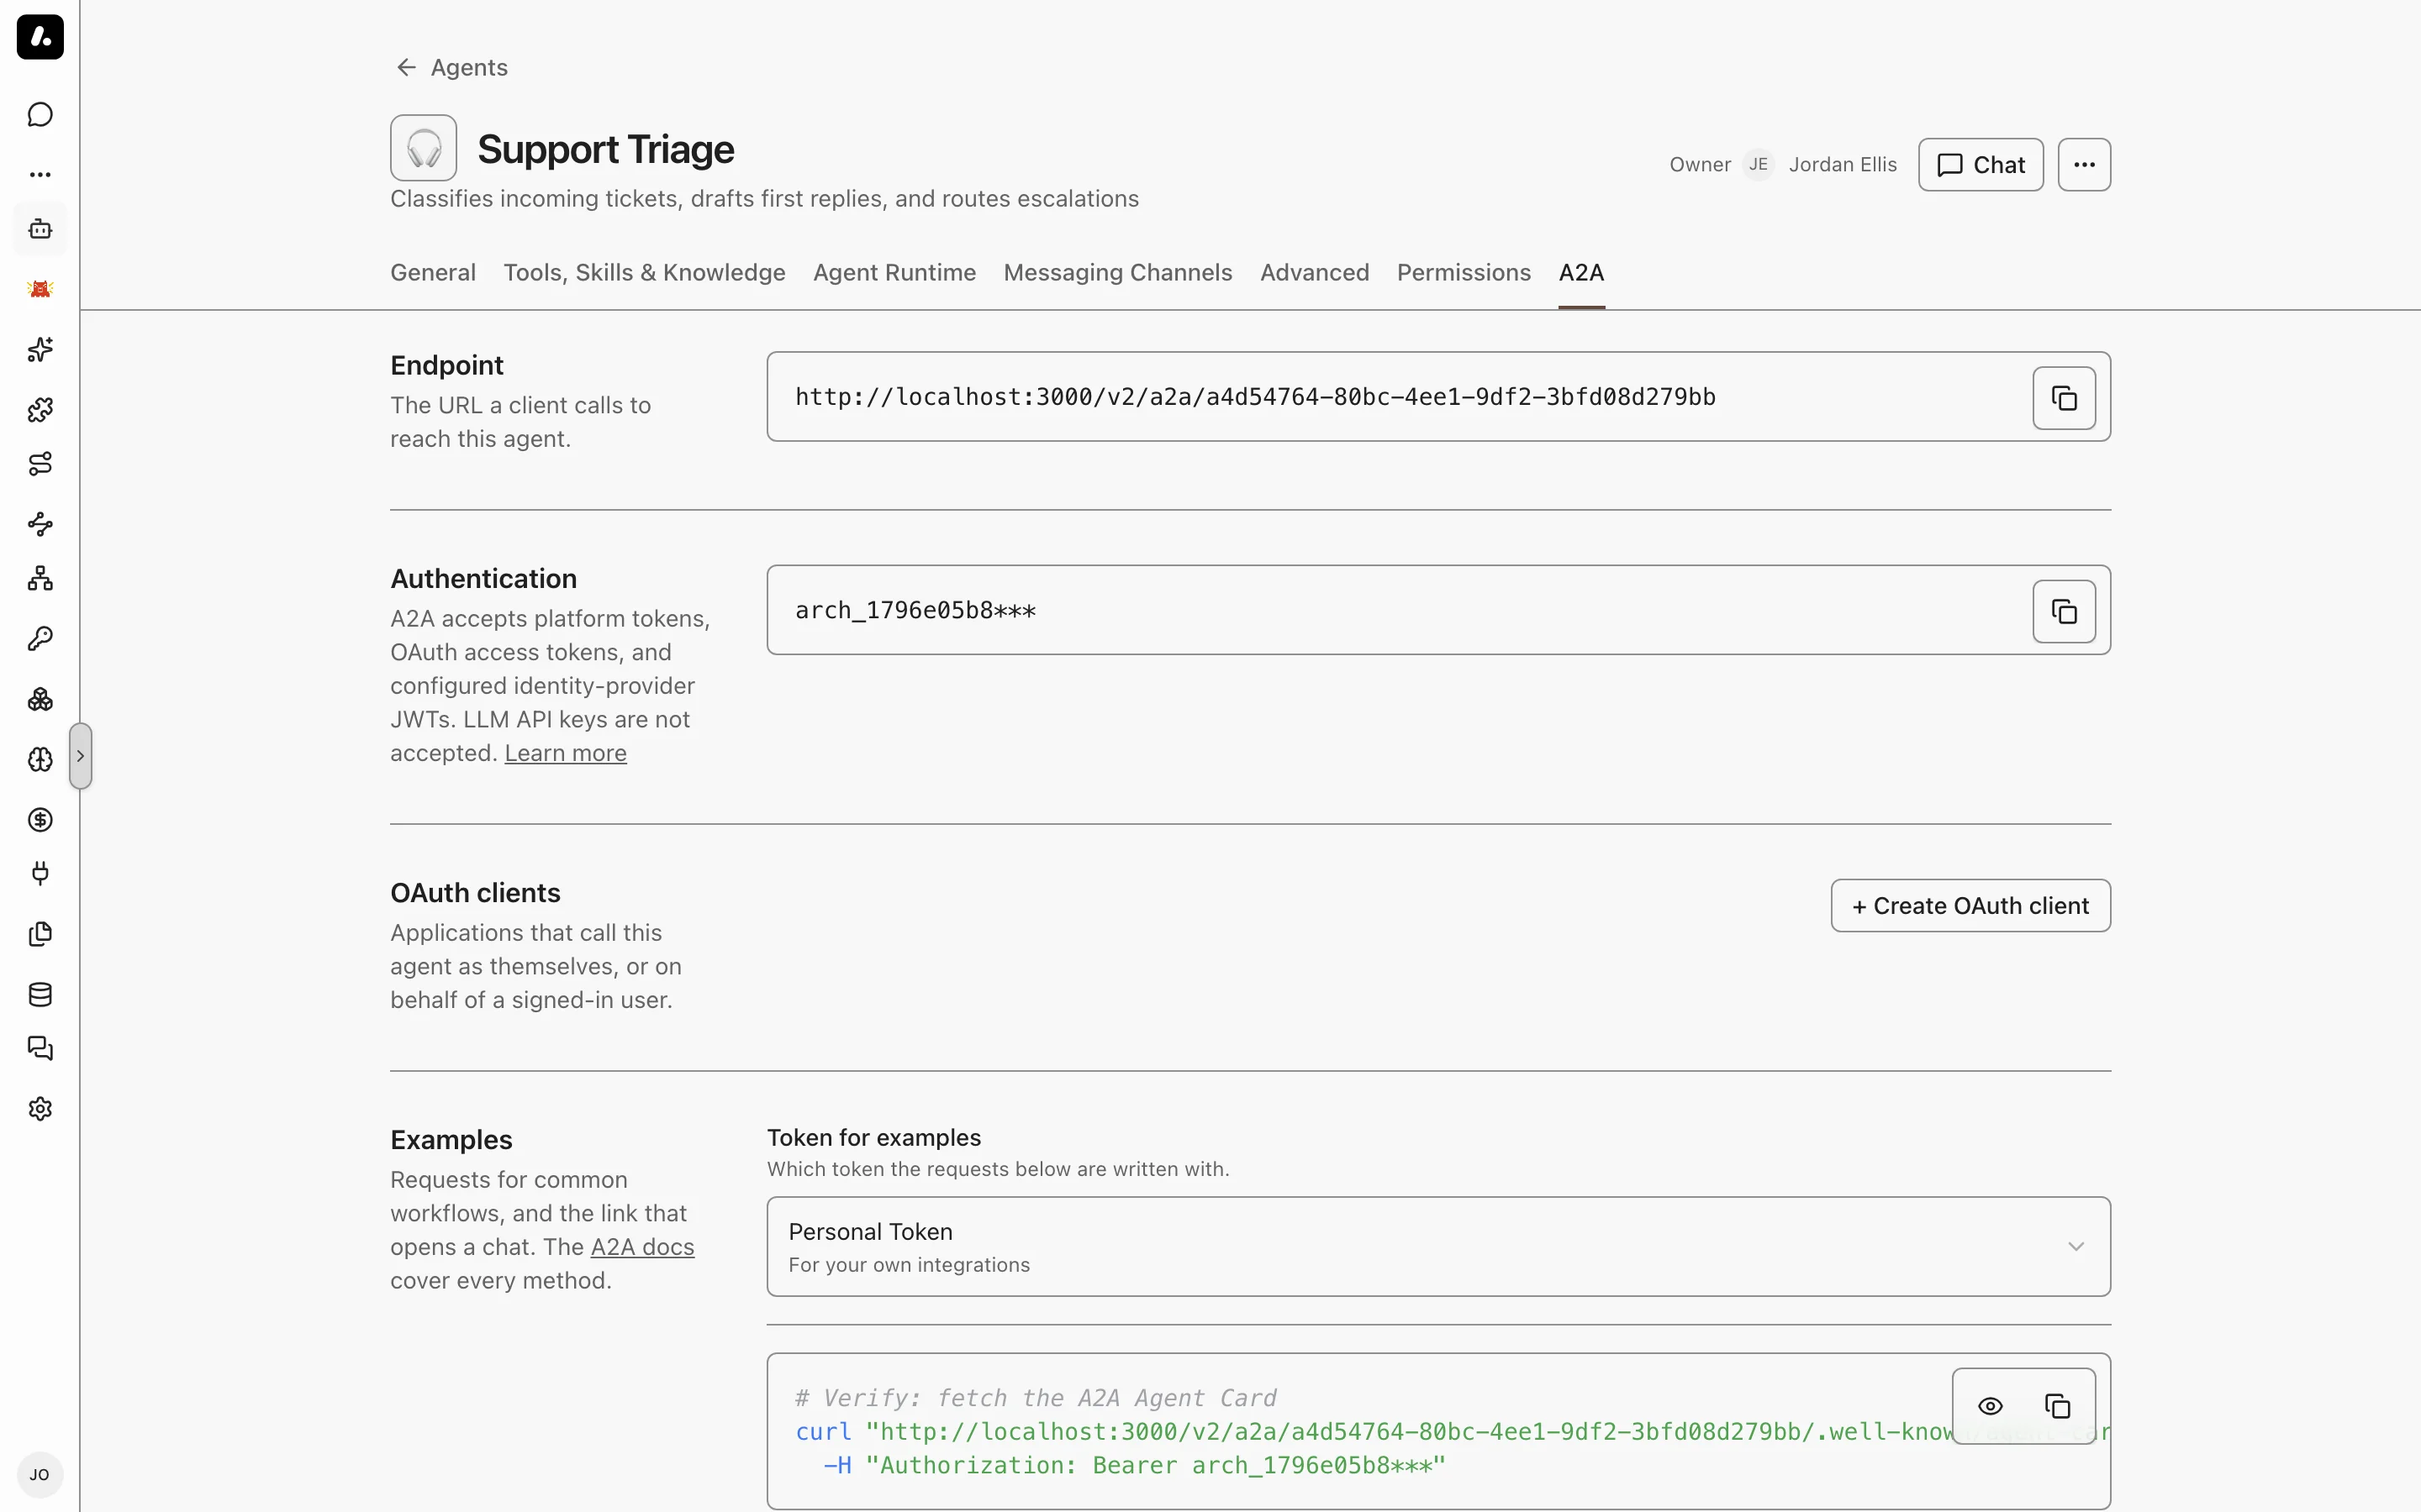The height and width of the screenshot is (1512, 2421).
Task: Switch to the Messaging Channels tab
Action: click(1117, 273)
